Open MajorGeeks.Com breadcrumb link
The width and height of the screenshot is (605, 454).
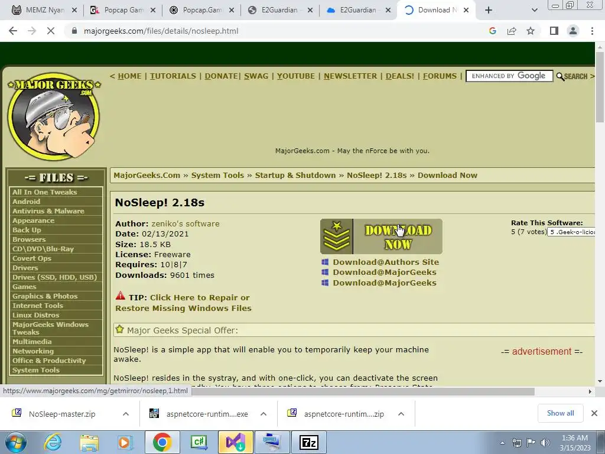147,175
